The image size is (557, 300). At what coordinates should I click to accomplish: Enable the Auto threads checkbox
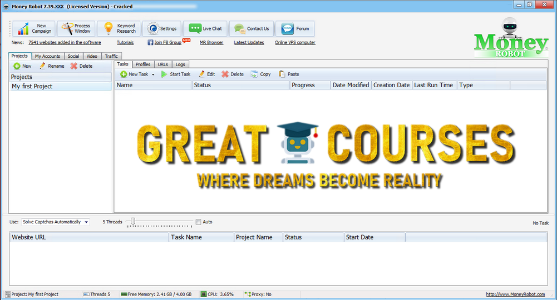click(199, 222)
